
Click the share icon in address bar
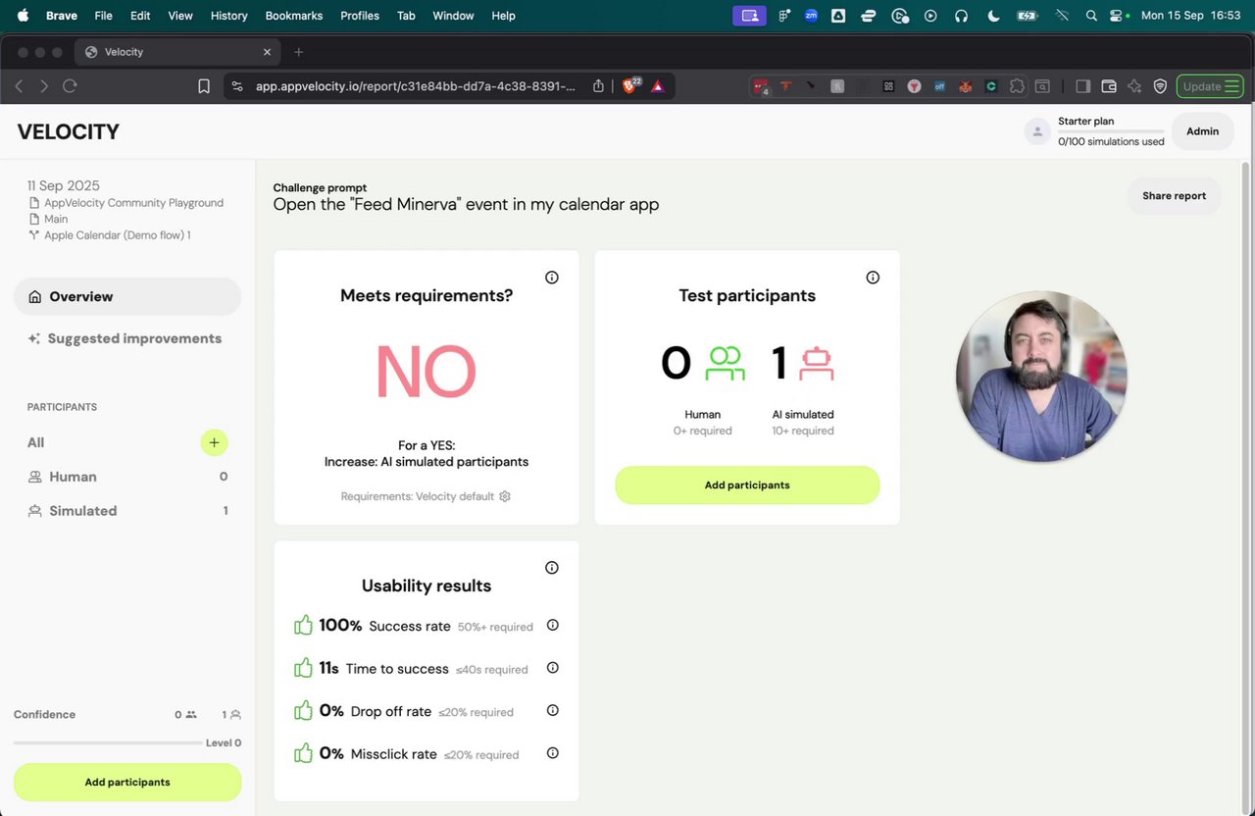[x=598, y=86]
